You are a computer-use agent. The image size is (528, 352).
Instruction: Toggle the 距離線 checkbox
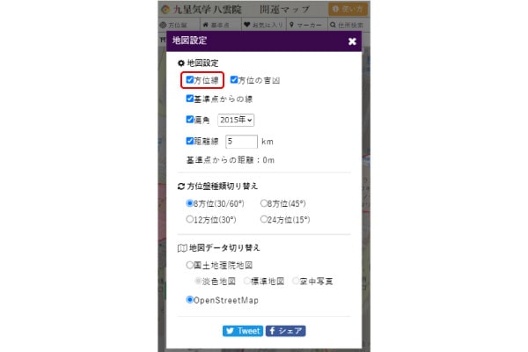tap(189, 141)
